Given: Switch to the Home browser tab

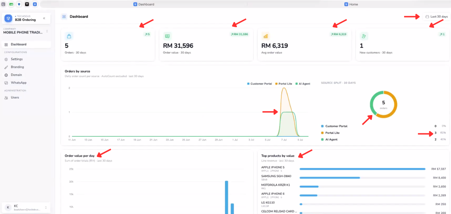Looking at the screenshot, I should [351, 4].
